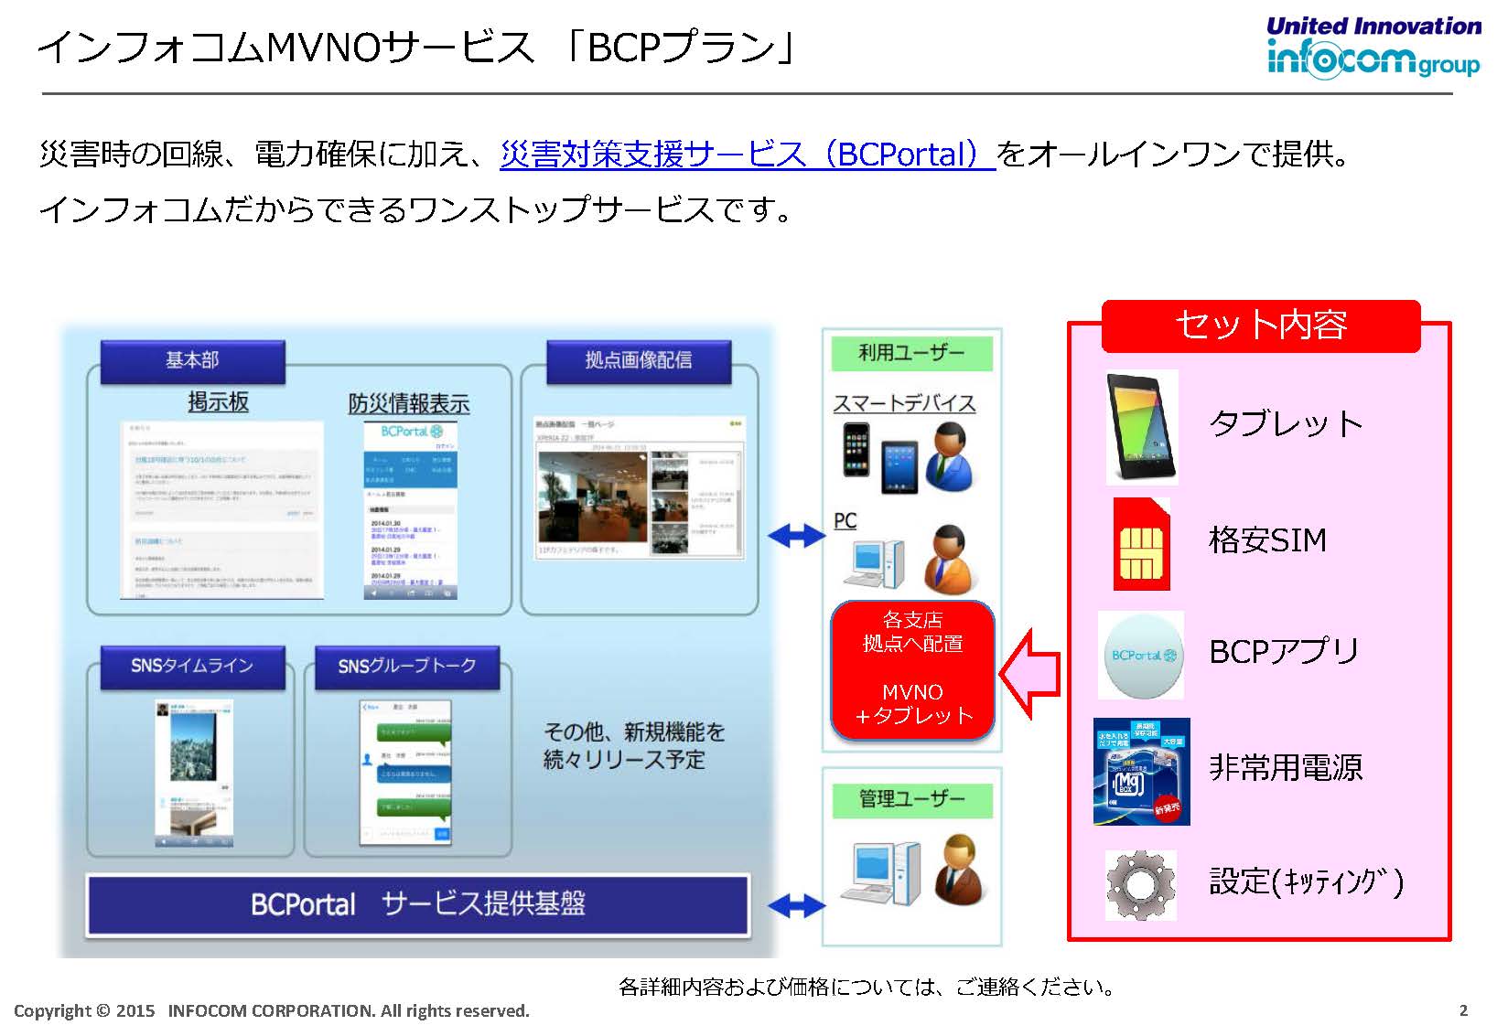Click the SNSタイムライン header label
Screen dimensions: 1497x1036
pyautogui.click(x=192, y=666)
